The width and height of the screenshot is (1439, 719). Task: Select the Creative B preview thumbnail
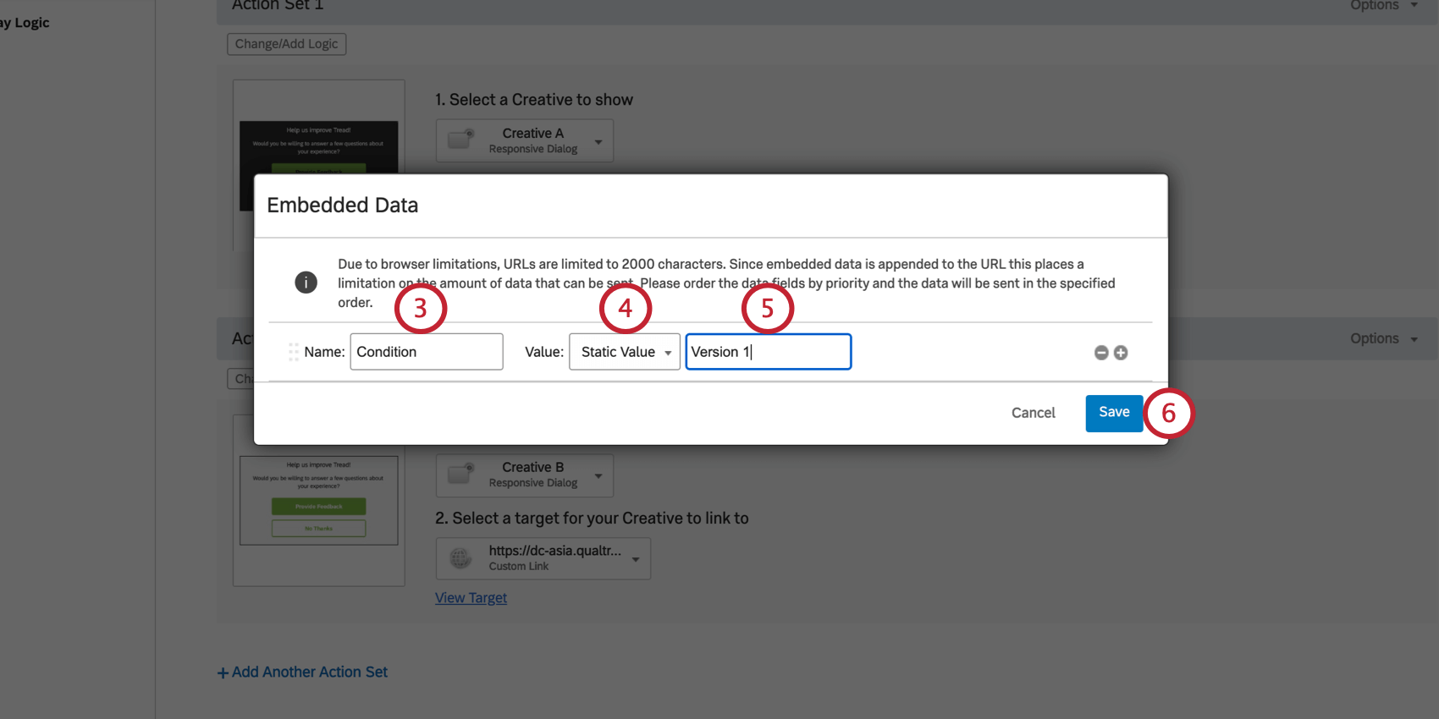point(319,500)
